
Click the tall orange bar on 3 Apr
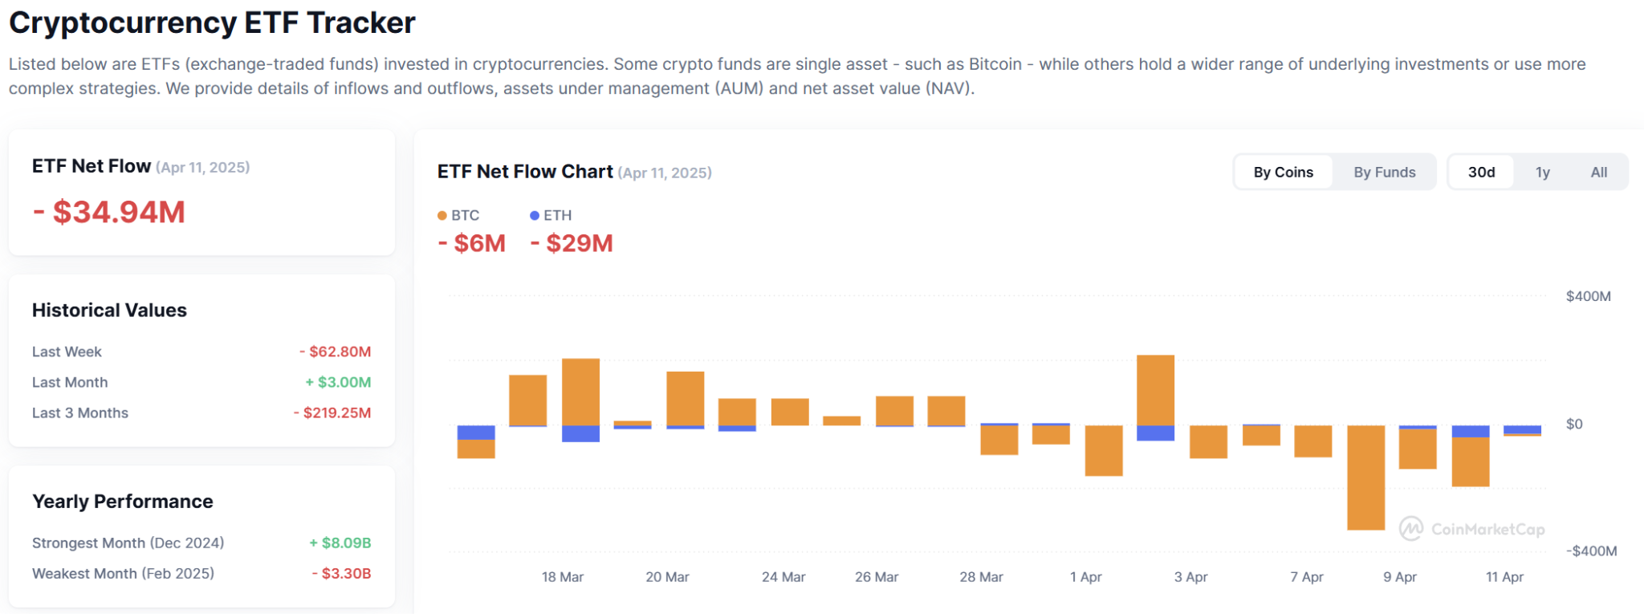[1155, 390]
